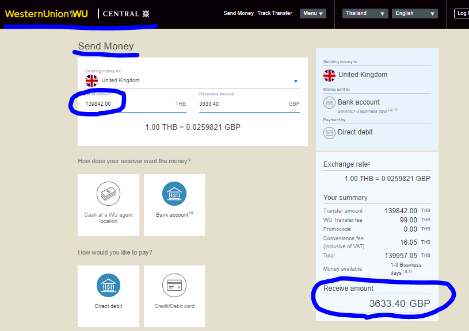Image resolution: width=469 pixels, height=331 pixels.
Task: Click the Promocode row label
Action: 337,229
